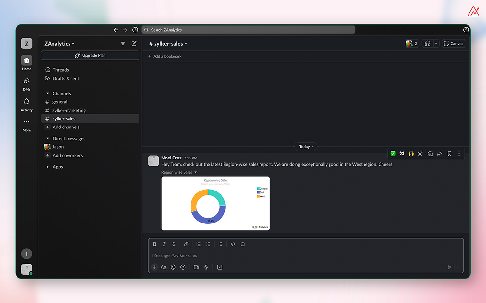Click the create new plus button
The width and height of the screenshot is (486, 303).
click(x=27, y=254)
